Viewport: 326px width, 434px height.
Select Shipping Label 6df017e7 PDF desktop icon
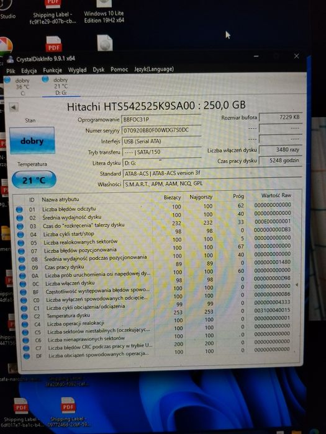click(x=20, y=414)
